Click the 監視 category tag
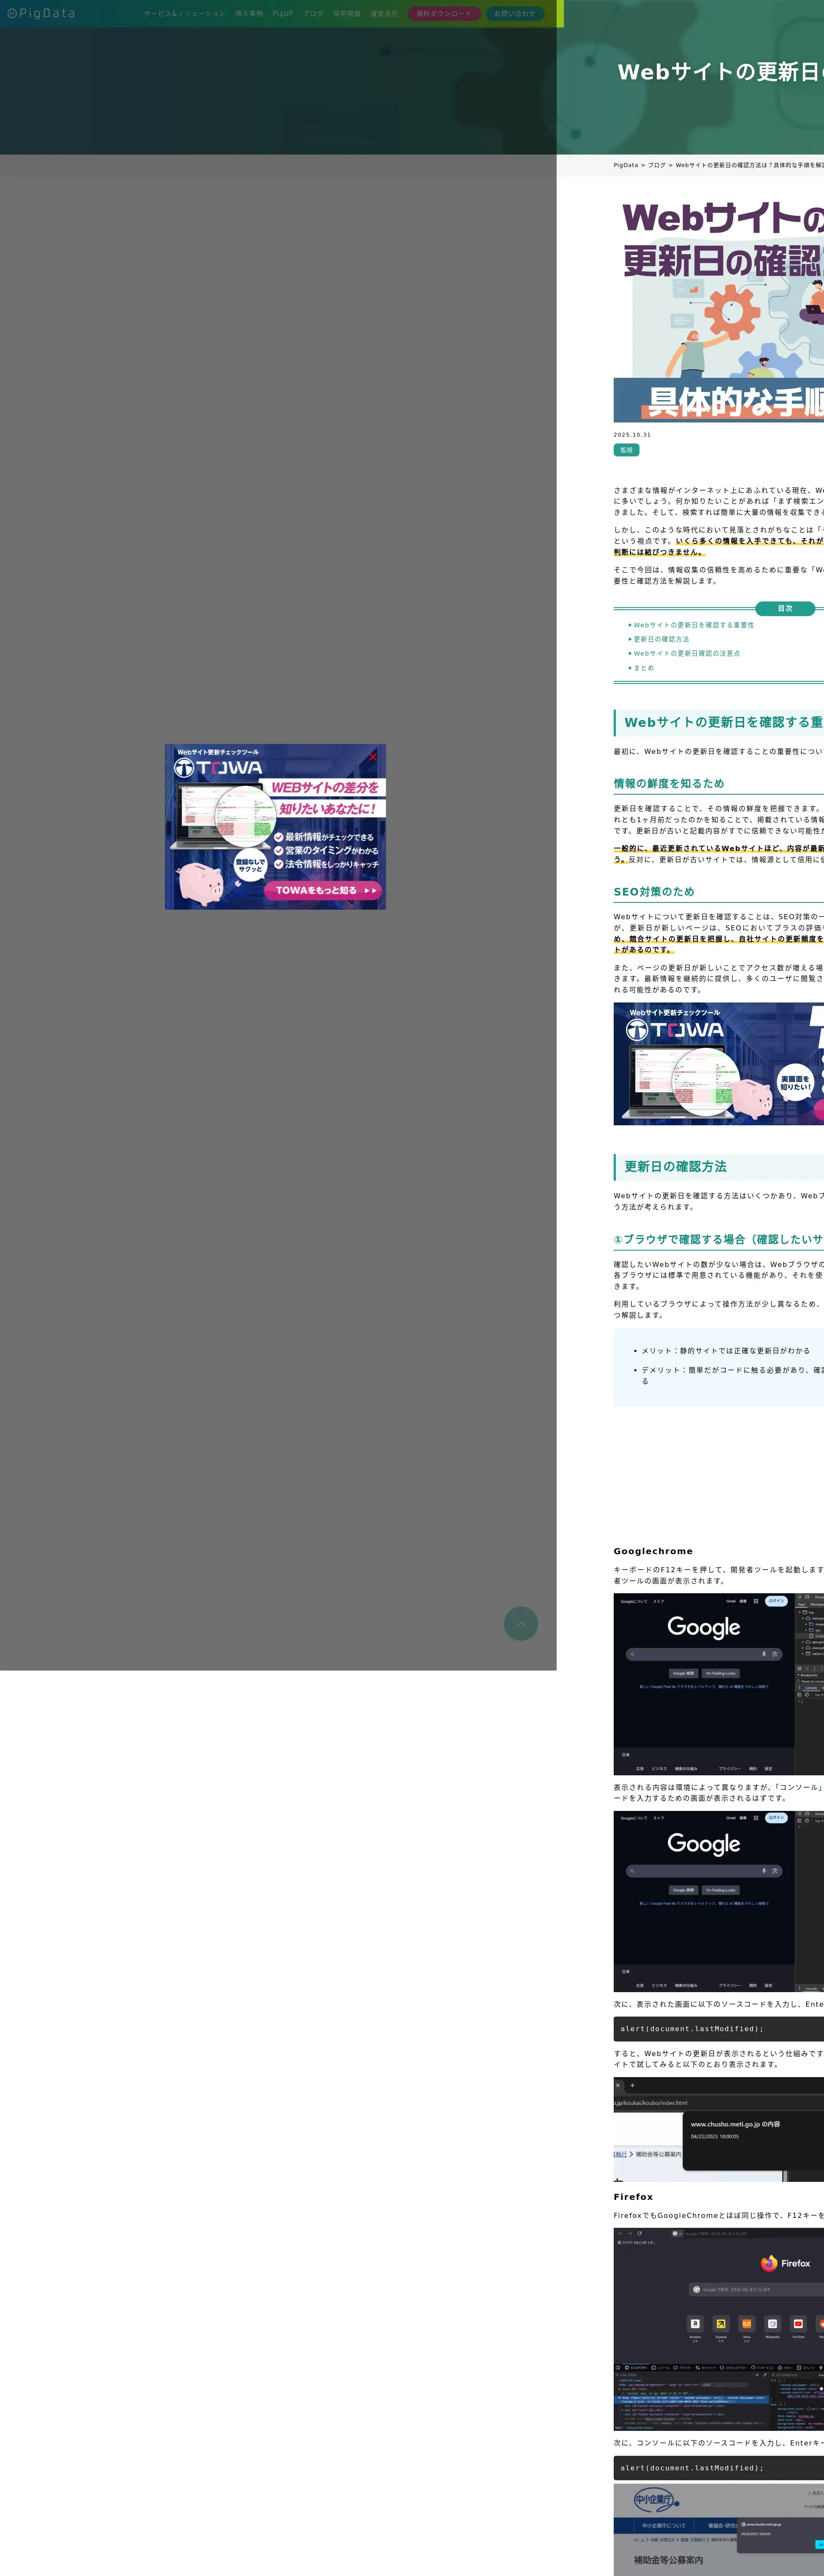The width and height of the screenshot is (824, 2576). (626, 450)
